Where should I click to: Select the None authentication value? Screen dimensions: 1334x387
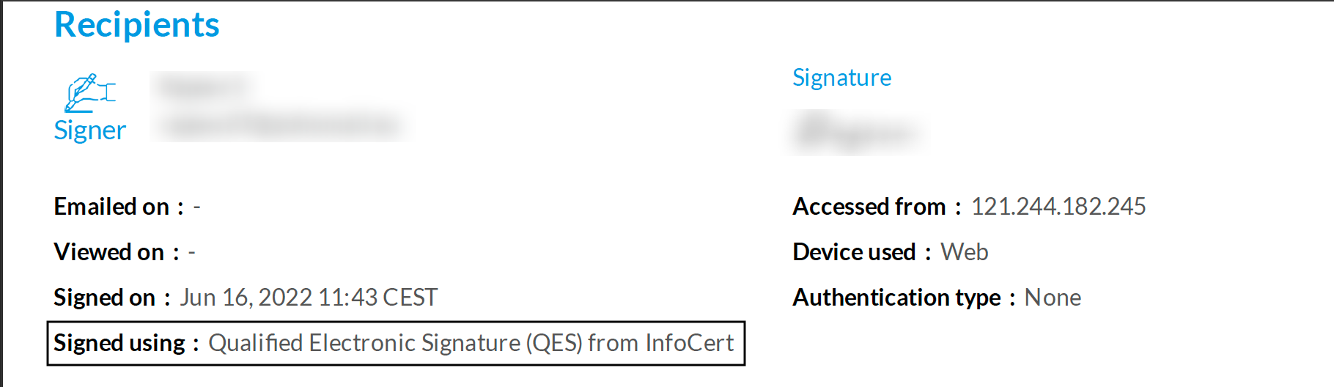(1052, 298)
